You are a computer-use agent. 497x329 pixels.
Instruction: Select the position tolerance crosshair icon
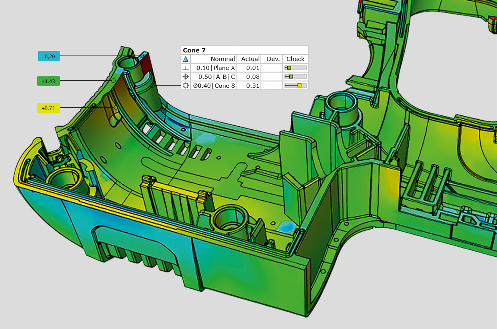[186, 77]
